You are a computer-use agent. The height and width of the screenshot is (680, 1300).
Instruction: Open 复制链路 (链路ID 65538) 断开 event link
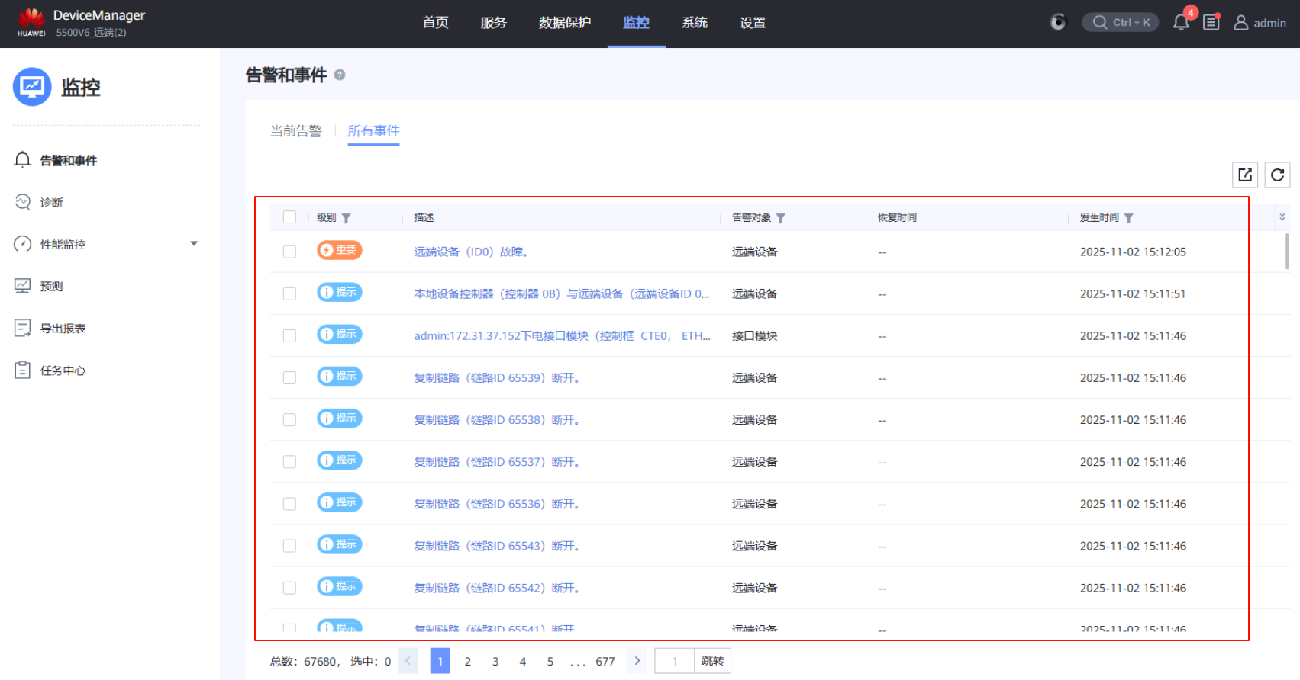click(496, 420)
